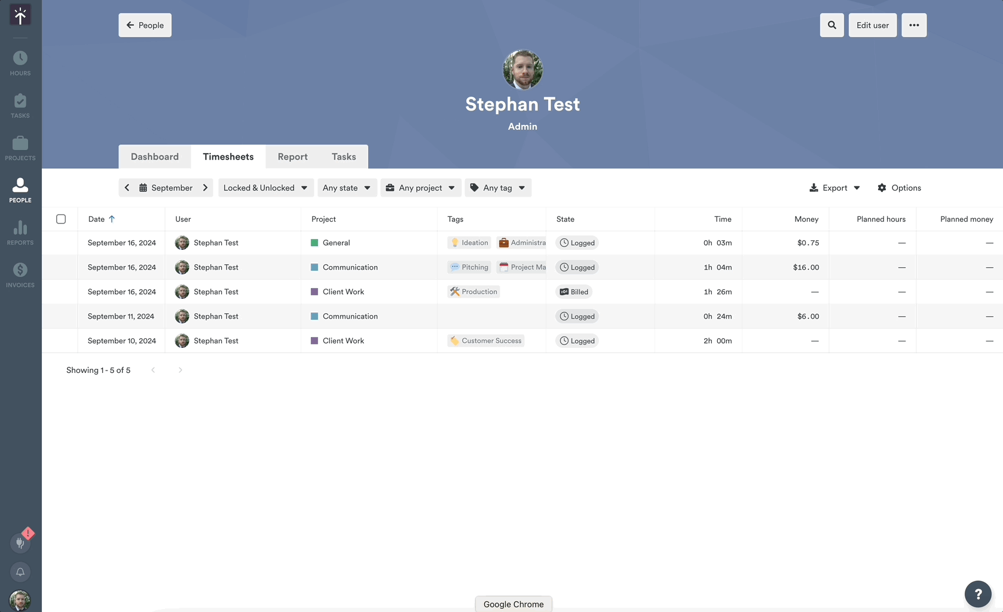Open the Locked & Unlocked filter
The height and width of the screenshot is (612, 1003).
(265, 188)
